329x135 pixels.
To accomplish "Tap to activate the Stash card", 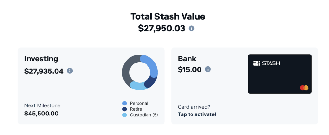I will pos(197,114).
